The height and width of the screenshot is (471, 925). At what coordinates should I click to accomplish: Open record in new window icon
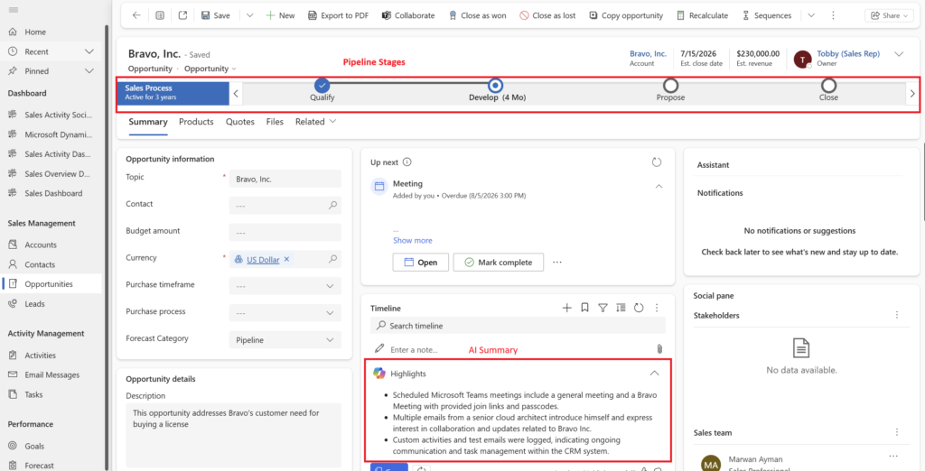pos(182,15)
